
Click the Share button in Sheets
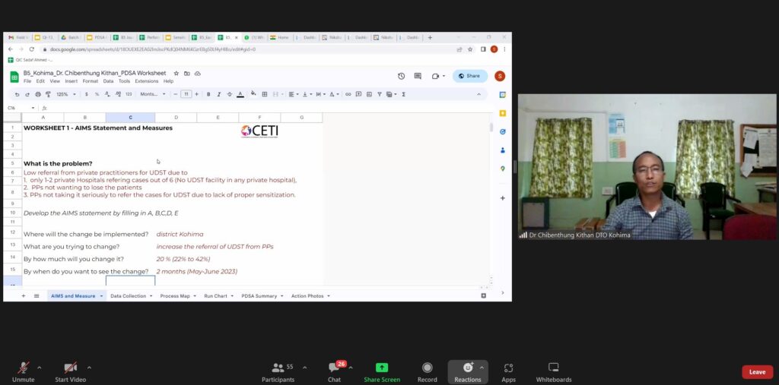point(469,76)
